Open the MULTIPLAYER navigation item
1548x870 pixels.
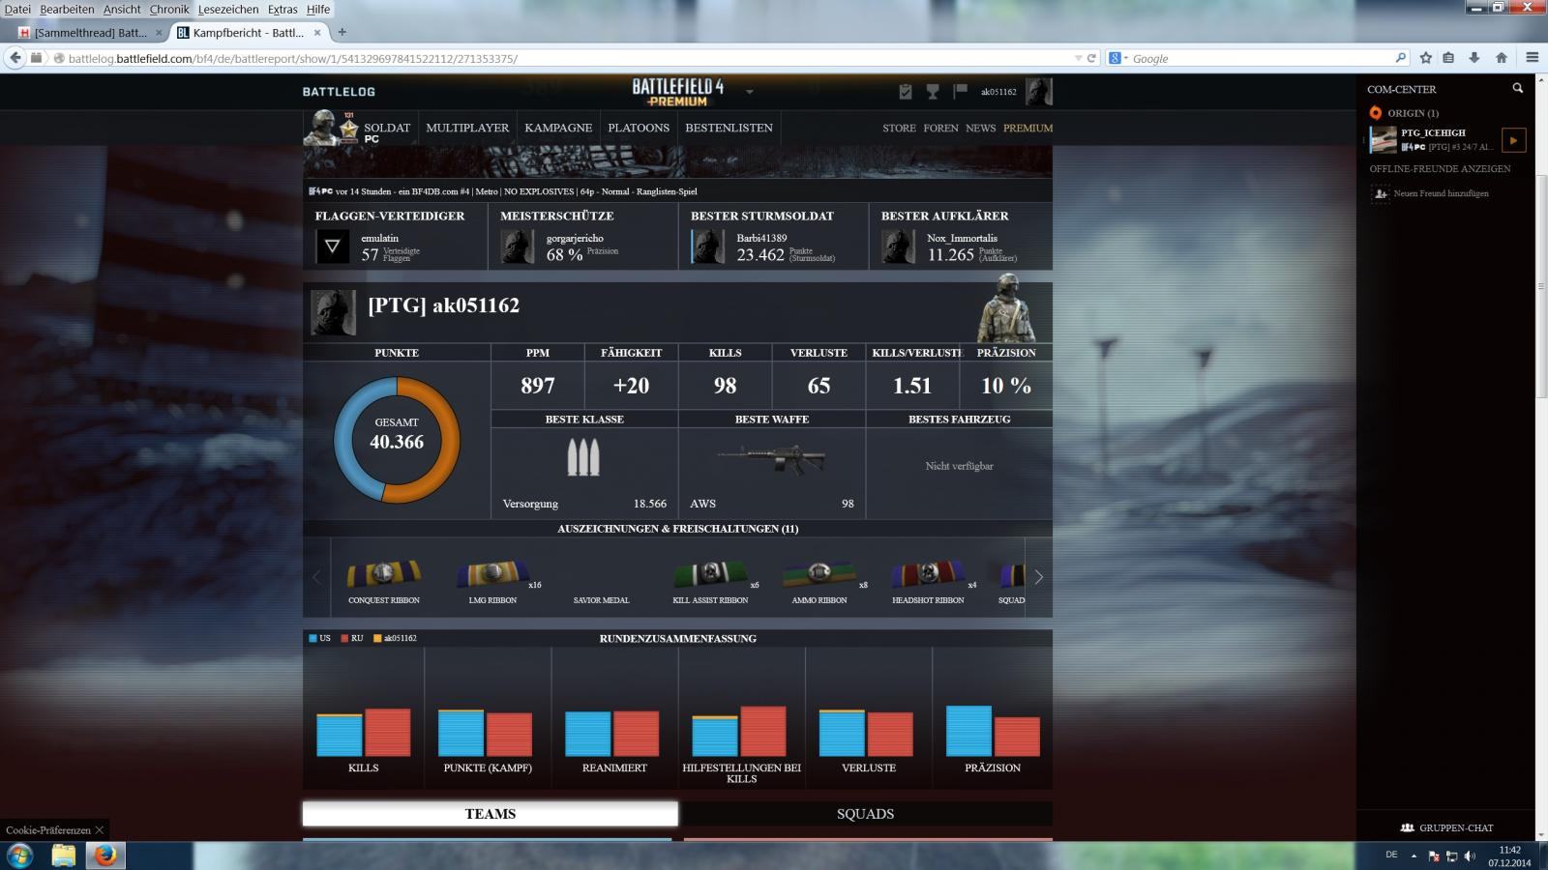[467, 128]
